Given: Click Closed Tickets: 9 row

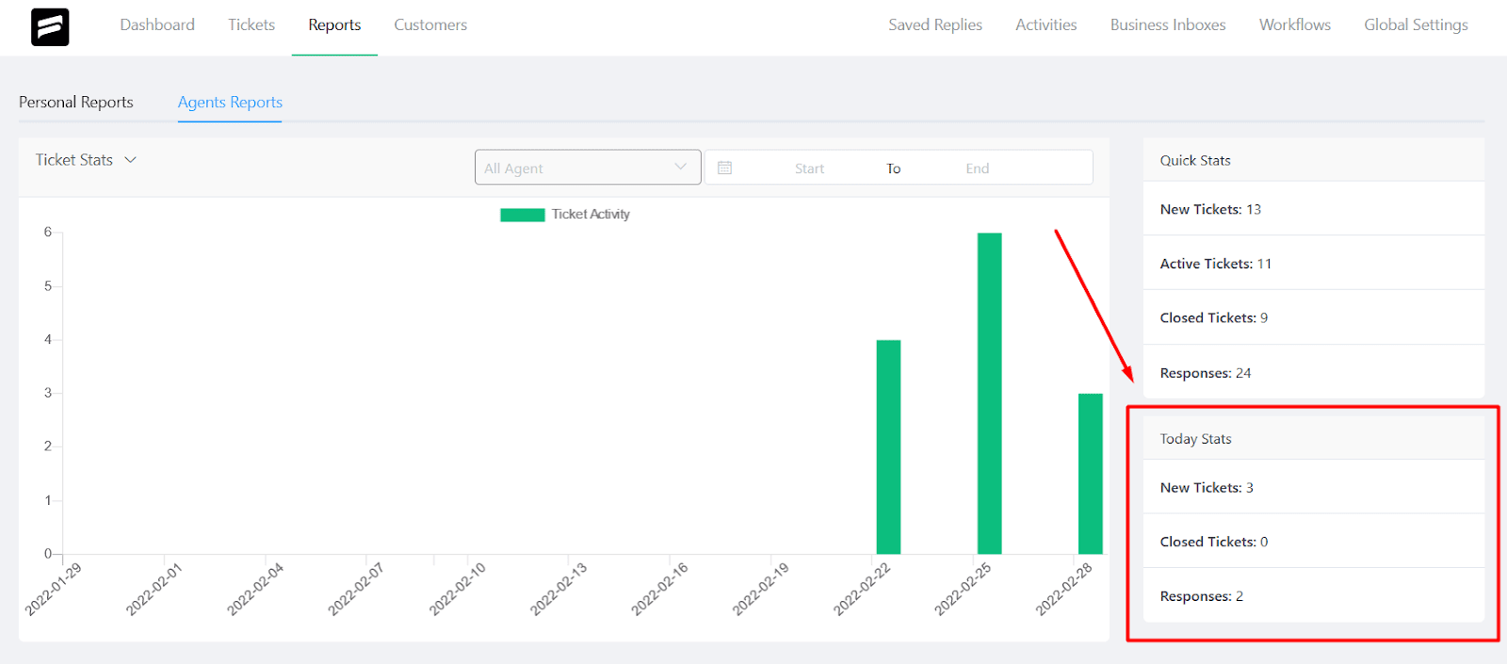Looking at the screenshot, I should pos(1314,317).
